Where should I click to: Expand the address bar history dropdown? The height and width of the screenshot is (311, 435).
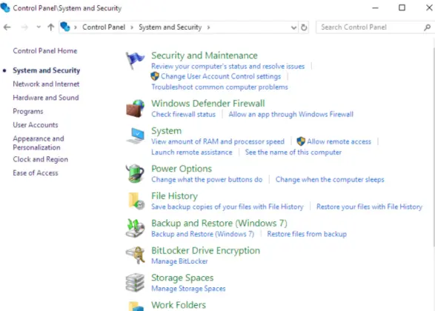293,27
